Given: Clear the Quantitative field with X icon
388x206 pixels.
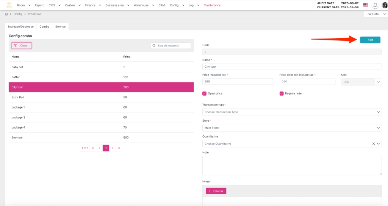Looking at the screenshot, I should point(373,144).
